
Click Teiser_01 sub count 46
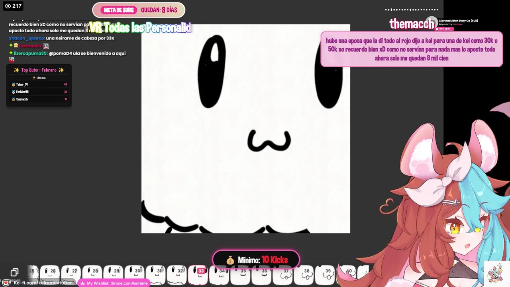[65, 85]
